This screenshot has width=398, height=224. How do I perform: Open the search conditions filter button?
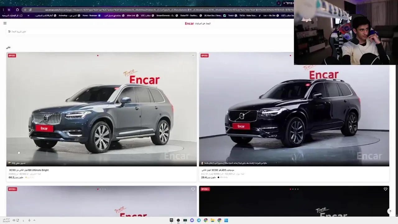[x=17, y=31]
